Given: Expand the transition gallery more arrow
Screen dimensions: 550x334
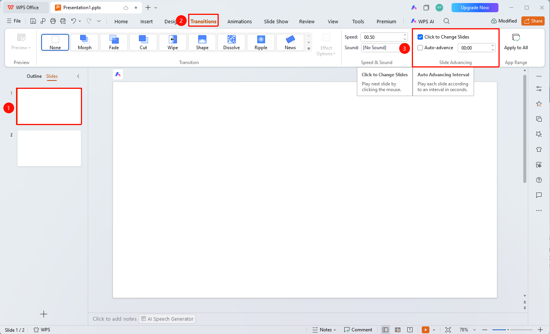Looking at the screenshot, I should (x=309, y=49).
